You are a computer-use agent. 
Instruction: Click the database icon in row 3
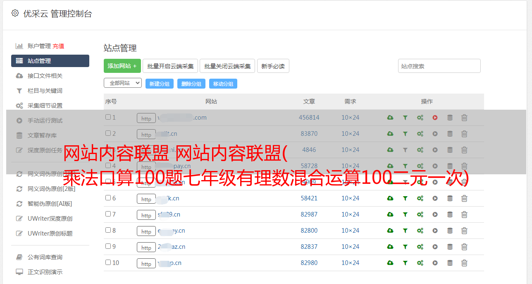pos(450,150)
